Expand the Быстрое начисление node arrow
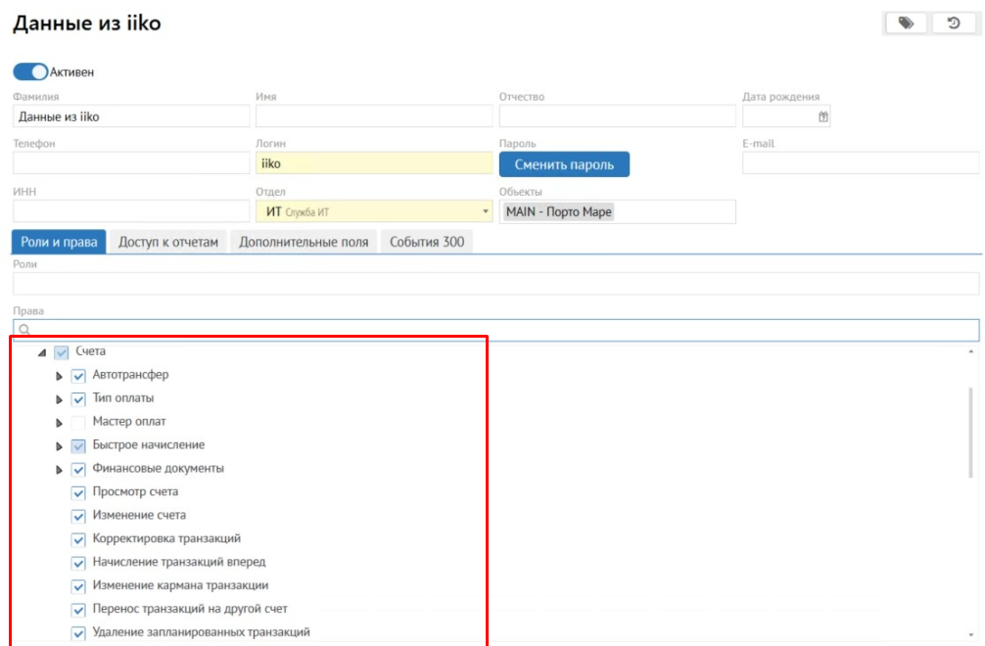 tap(59, 446)
